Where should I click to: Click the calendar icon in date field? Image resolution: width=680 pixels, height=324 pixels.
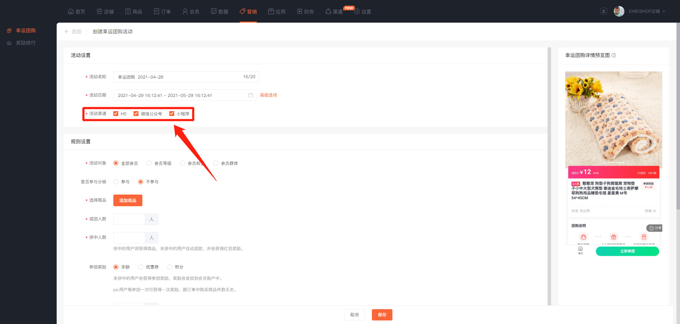click(251, 96)
